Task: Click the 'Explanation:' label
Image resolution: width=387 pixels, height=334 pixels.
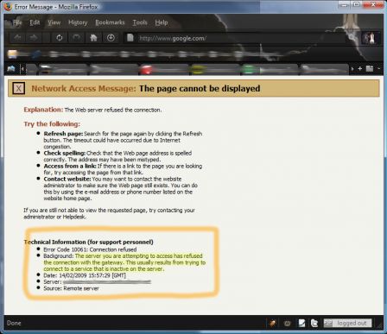Action: click(43, 110)
